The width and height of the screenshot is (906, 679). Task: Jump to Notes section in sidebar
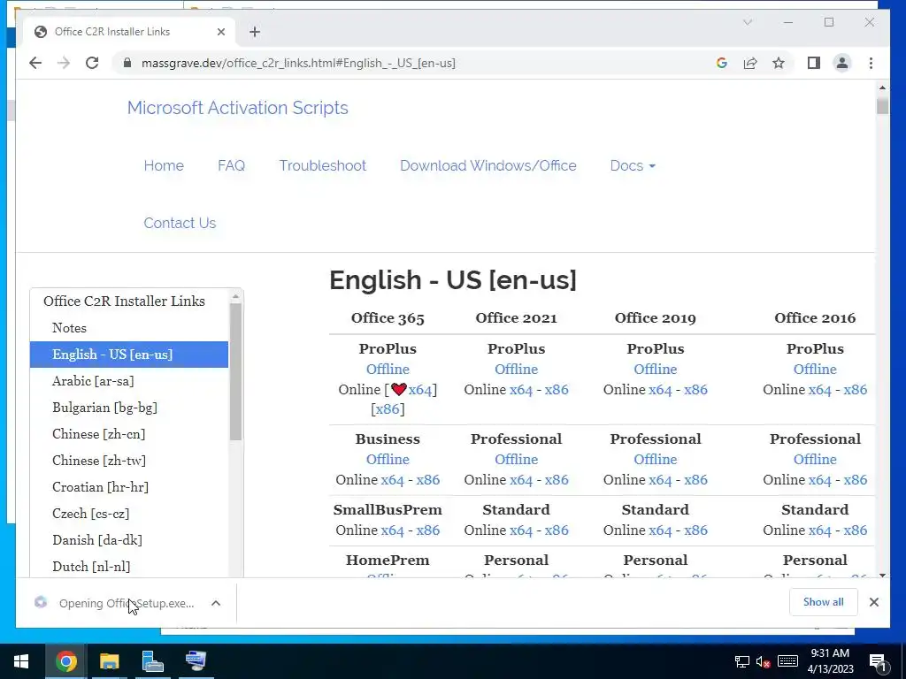point(69,328)
